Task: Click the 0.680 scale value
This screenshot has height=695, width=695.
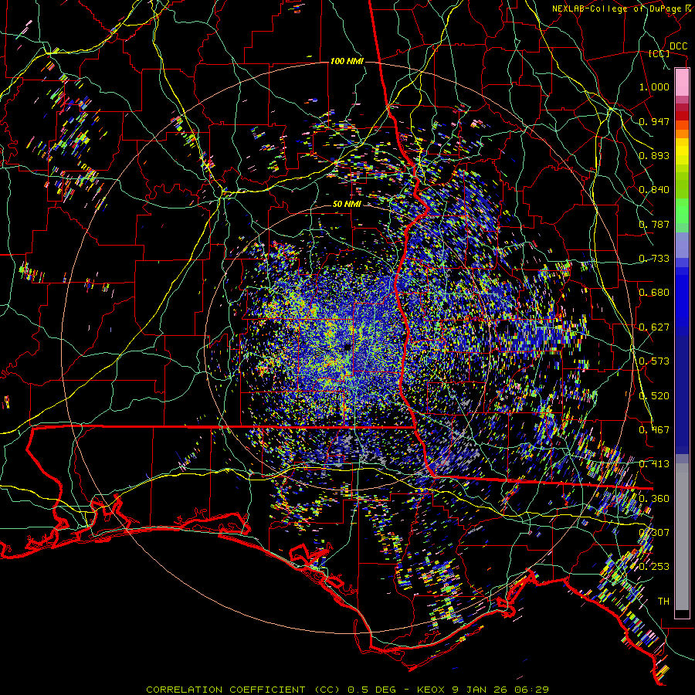Action: 654,293
